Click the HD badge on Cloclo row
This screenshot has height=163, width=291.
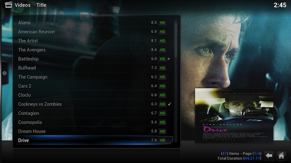tap(163, 95)
